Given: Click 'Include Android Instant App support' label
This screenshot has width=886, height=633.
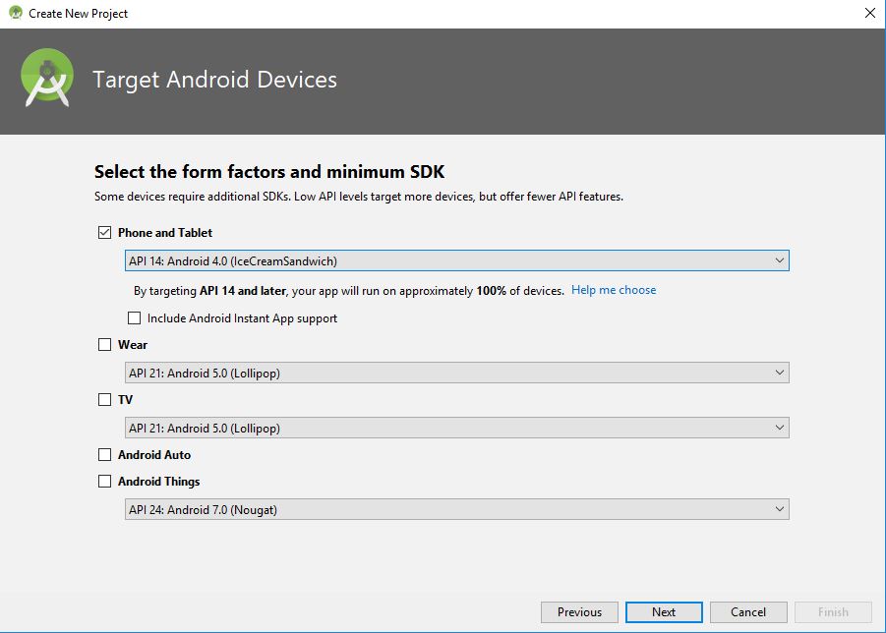Looking at the screenshot, I should [x=243, y=318].
